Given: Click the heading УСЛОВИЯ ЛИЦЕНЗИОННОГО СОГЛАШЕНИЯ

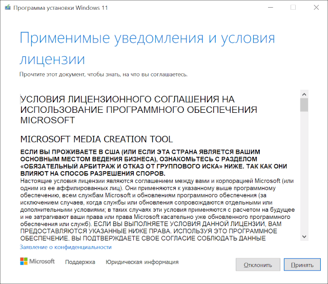Looking at the screenshot, I should [x=139, y=110].
